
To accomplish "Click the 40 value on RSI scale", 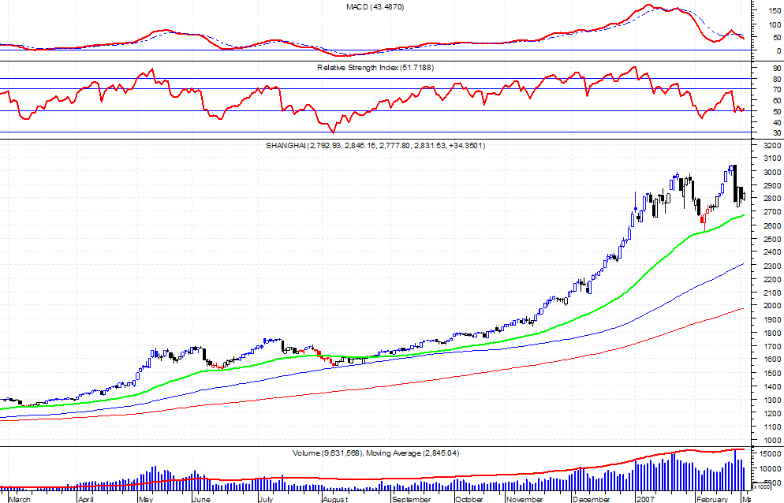I will pyautogui.click(x=778, y=122).
